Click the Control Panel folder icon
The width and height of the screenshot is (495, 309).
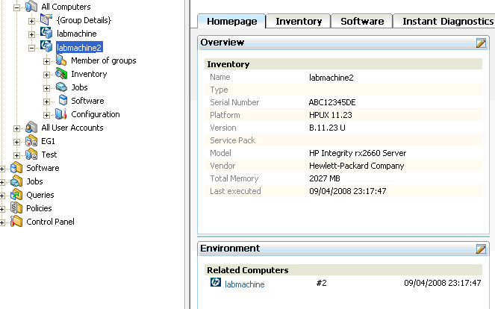tap(16, 221)
